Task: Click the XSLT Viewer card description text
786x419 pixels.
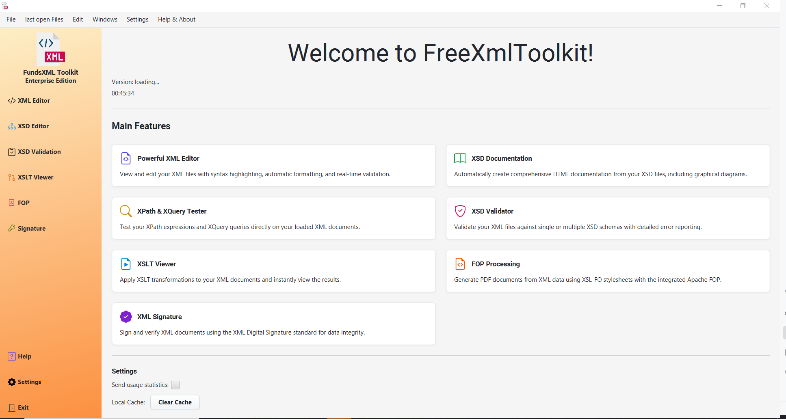Action: pyautogui.click(x=230, y=280)
